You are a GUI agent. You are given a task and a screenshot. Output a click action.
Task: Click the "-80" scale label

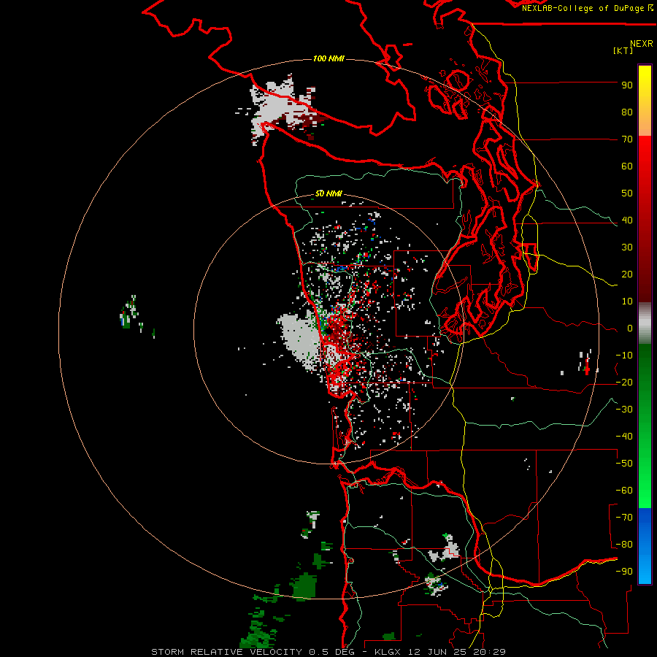point(624,545)
